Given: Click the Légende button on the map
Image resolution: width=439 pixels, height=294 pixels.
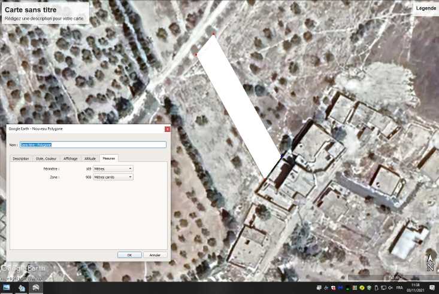Looking at the screenshot, I should pos(426,8).
